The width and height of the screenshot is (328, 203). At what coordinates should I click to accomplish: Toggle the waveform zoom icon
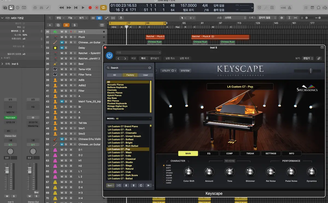[x=282, y=18]
